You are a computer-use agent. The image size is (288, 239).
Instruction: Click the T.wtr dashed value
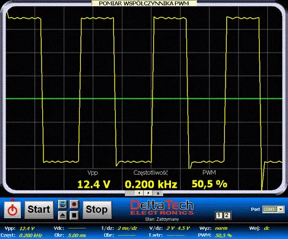tap(175, 235)
